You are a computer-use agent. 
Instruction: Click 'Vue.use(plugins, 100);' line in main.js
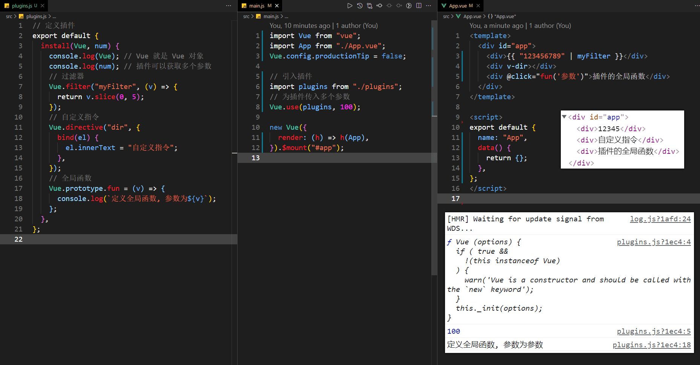pos(315,107)
